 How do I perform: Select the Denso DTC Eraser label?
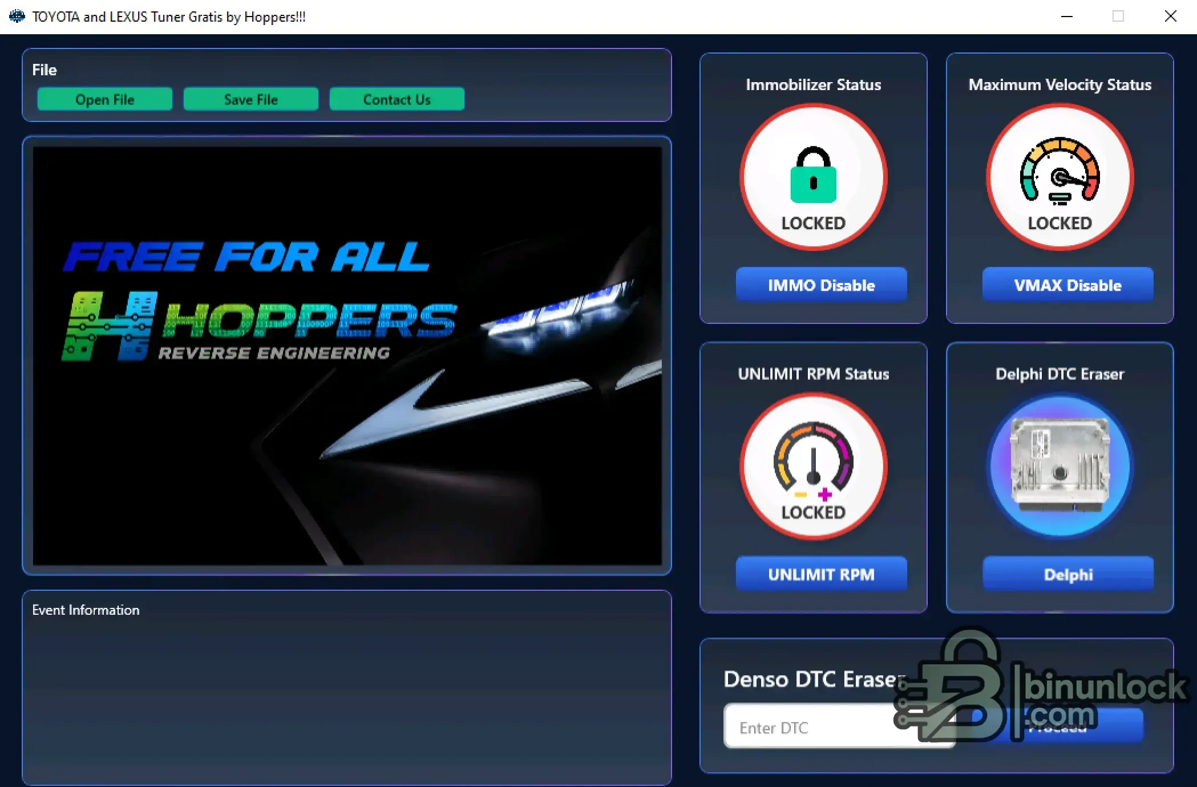pyautogui.click(x=815, y=679)
